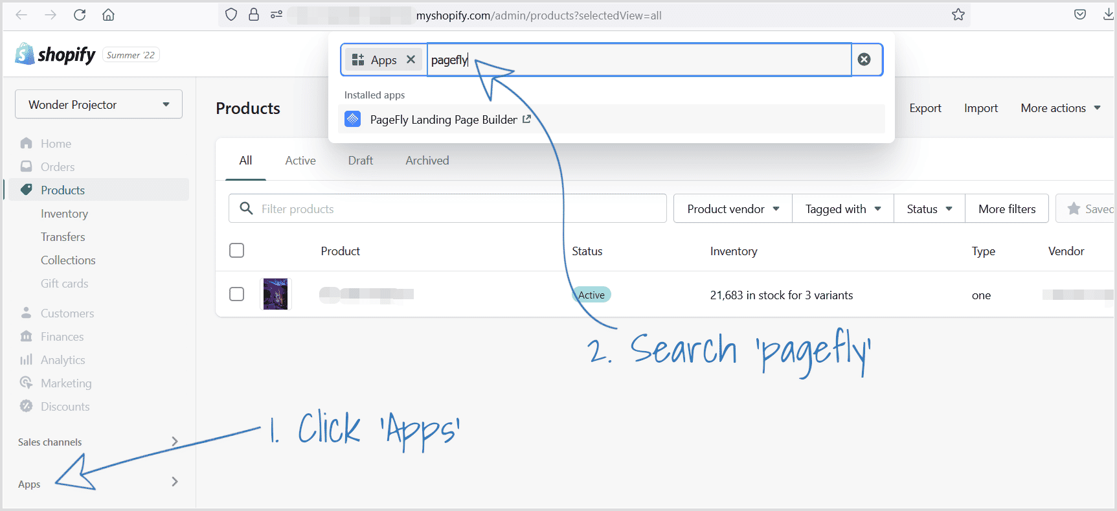Screen dimensions: 1117x511
Task: Click the Customers person icon
Action: tap(27, 313)
